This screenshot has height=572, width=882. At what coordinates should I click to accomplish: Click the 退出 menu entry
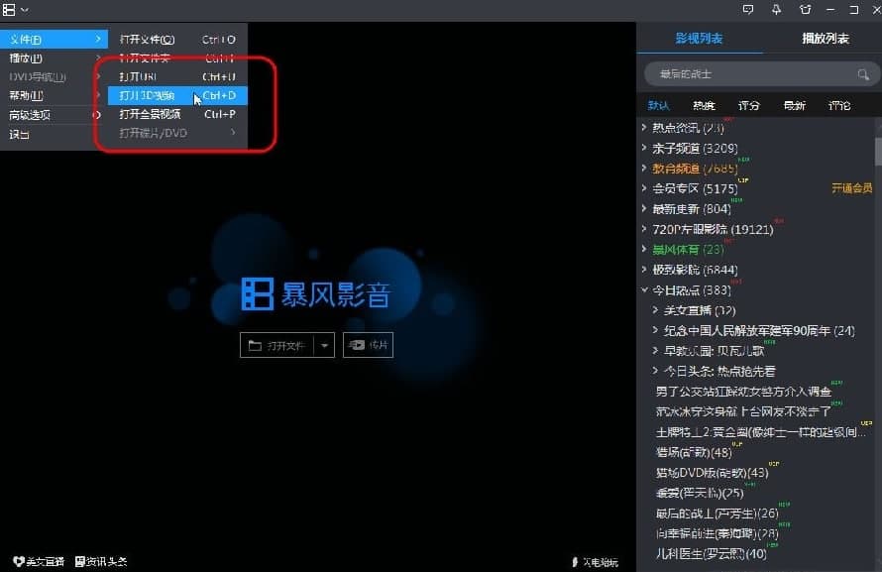54,135
